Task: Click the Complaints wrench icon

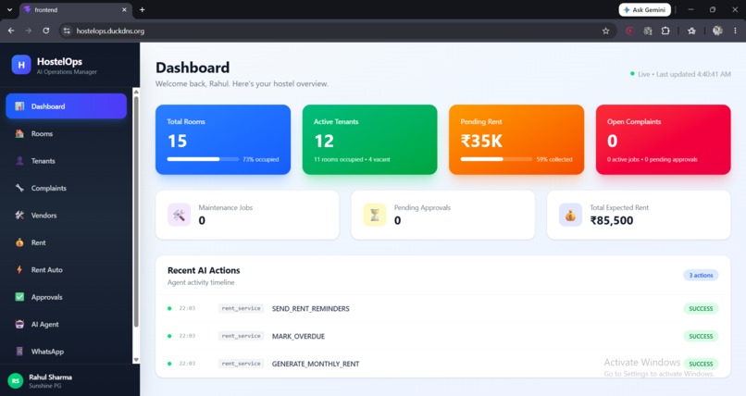Action: coord(19,188)
